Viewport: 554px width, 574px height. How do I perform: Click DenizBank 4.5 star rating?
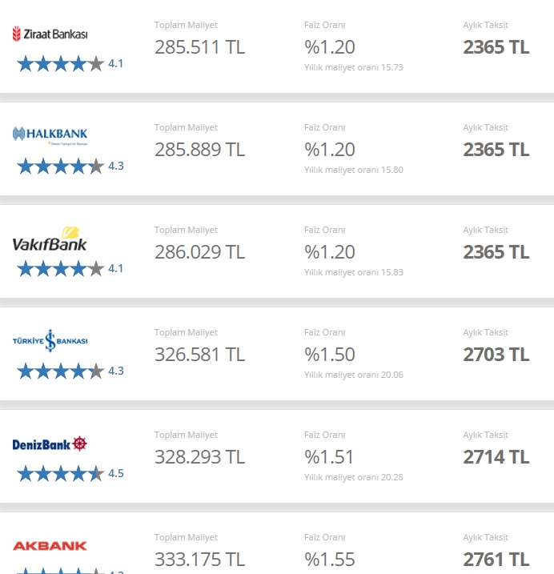pos(70,474)
